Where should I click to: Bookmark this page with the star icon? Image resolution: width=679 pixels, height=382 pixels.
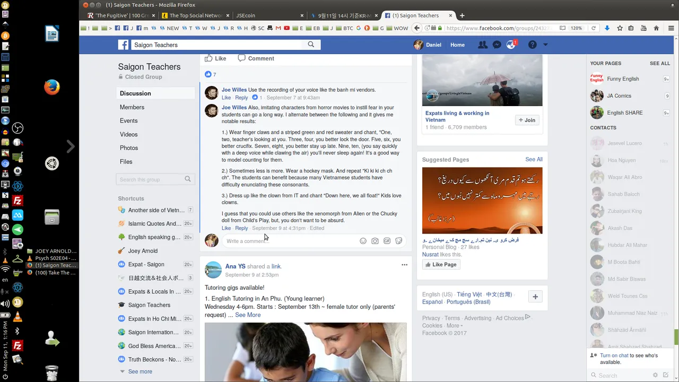click(620, 28)
